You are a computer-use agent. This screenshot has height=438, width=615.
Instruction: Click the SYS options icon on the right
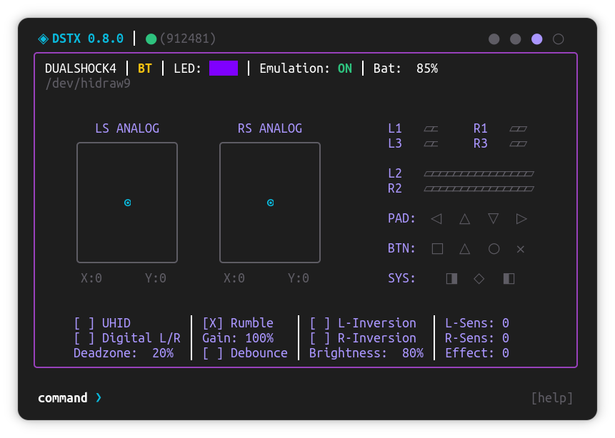click(x=509, y=278)
